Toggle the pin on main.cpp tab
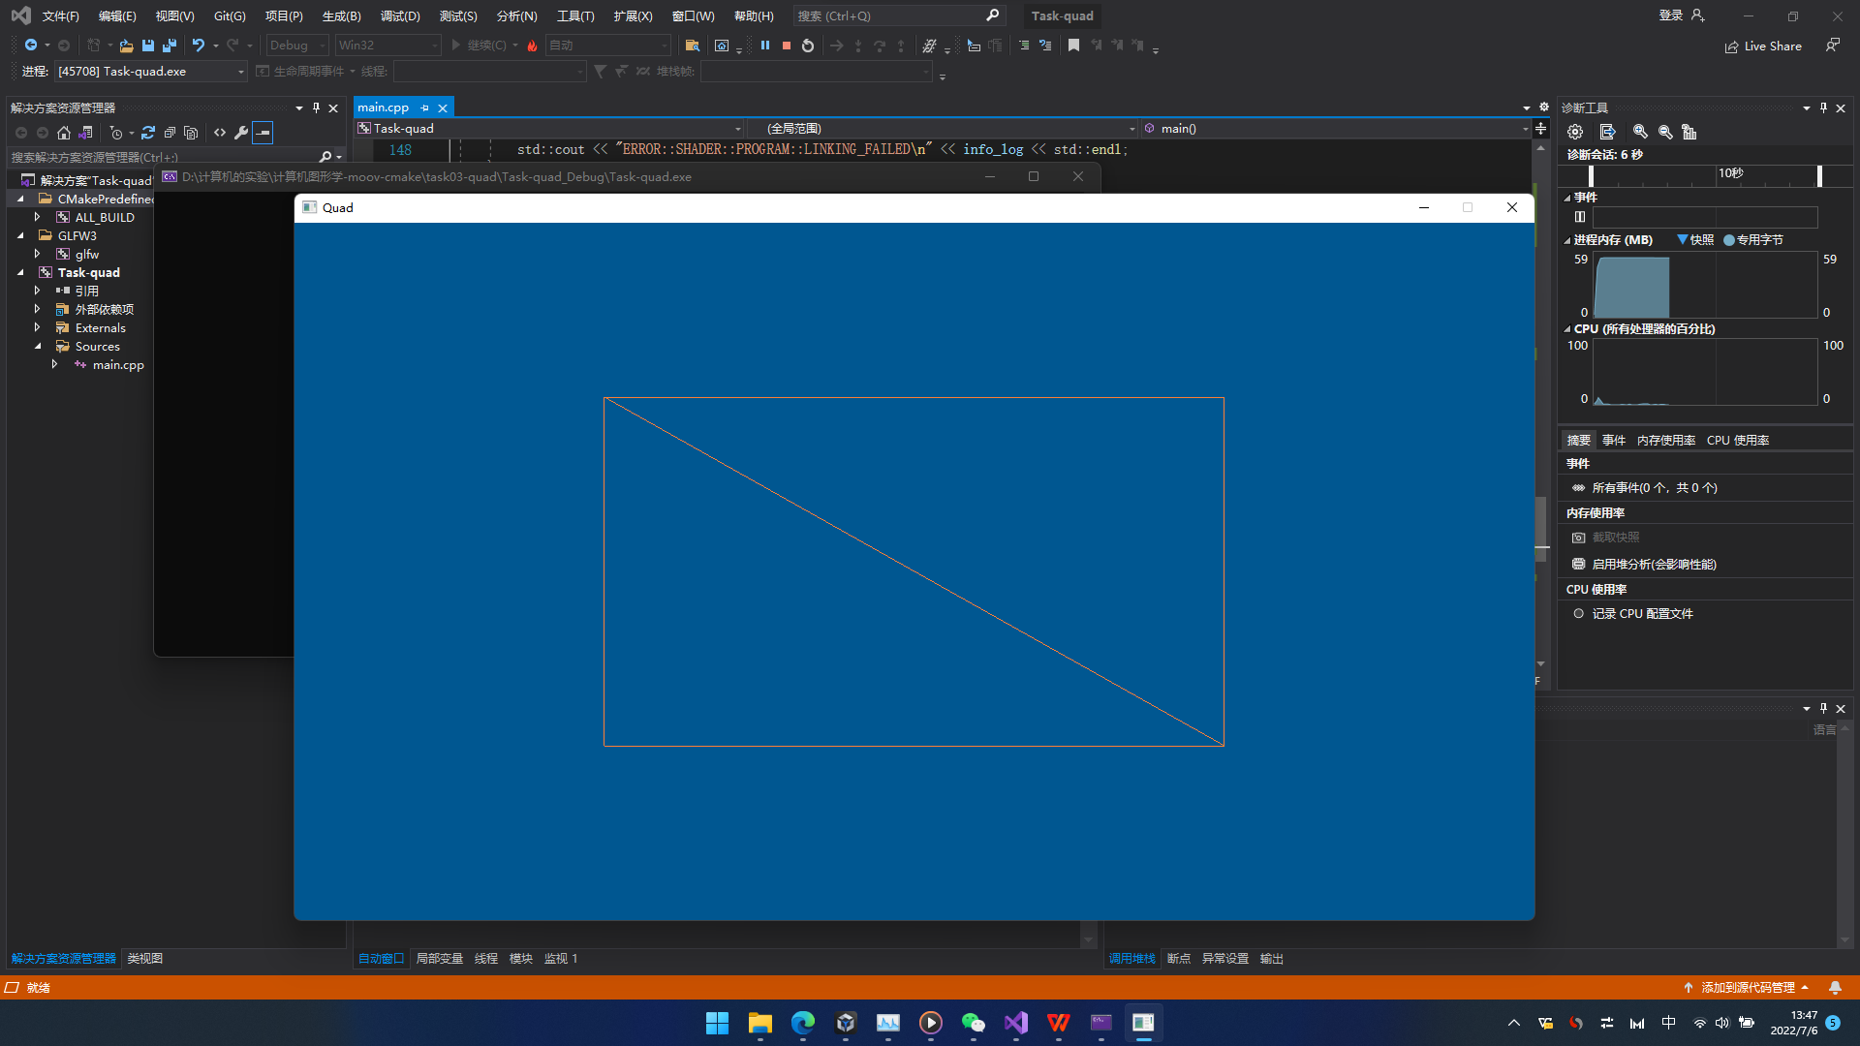Viewport: 1860px width, 1046px height. [x=425, y=108]
